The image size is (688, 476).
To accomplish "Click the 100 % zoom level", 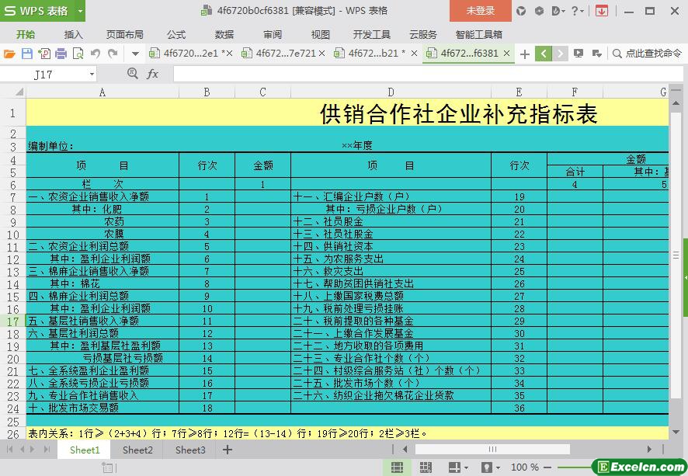I will [524, 467].
